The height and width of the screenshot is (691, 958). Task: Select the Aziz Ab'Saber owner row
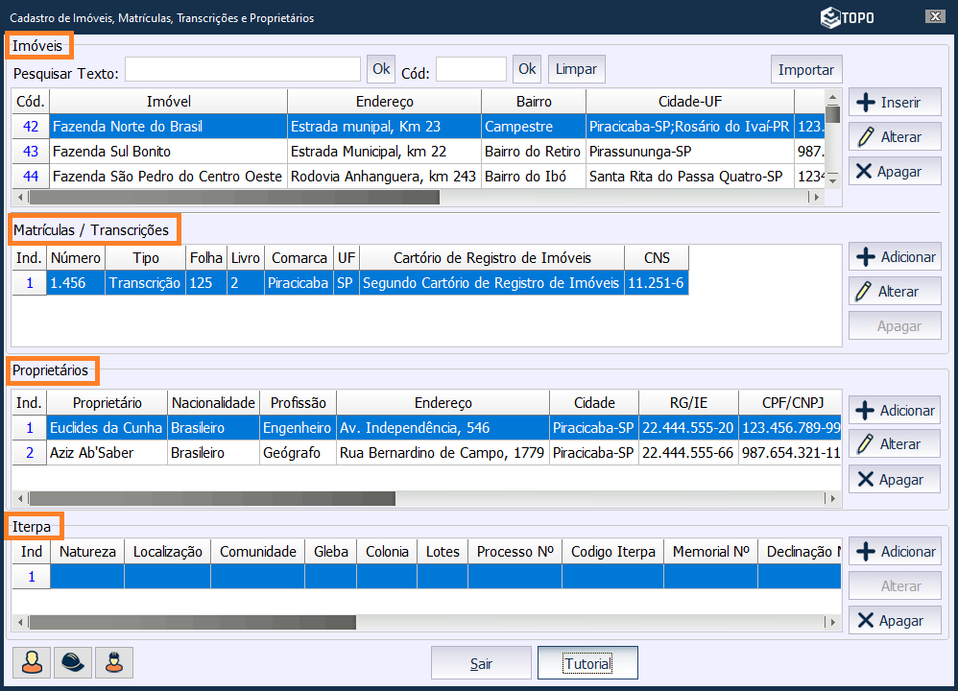pyautogui.click(x=106, y=453)
